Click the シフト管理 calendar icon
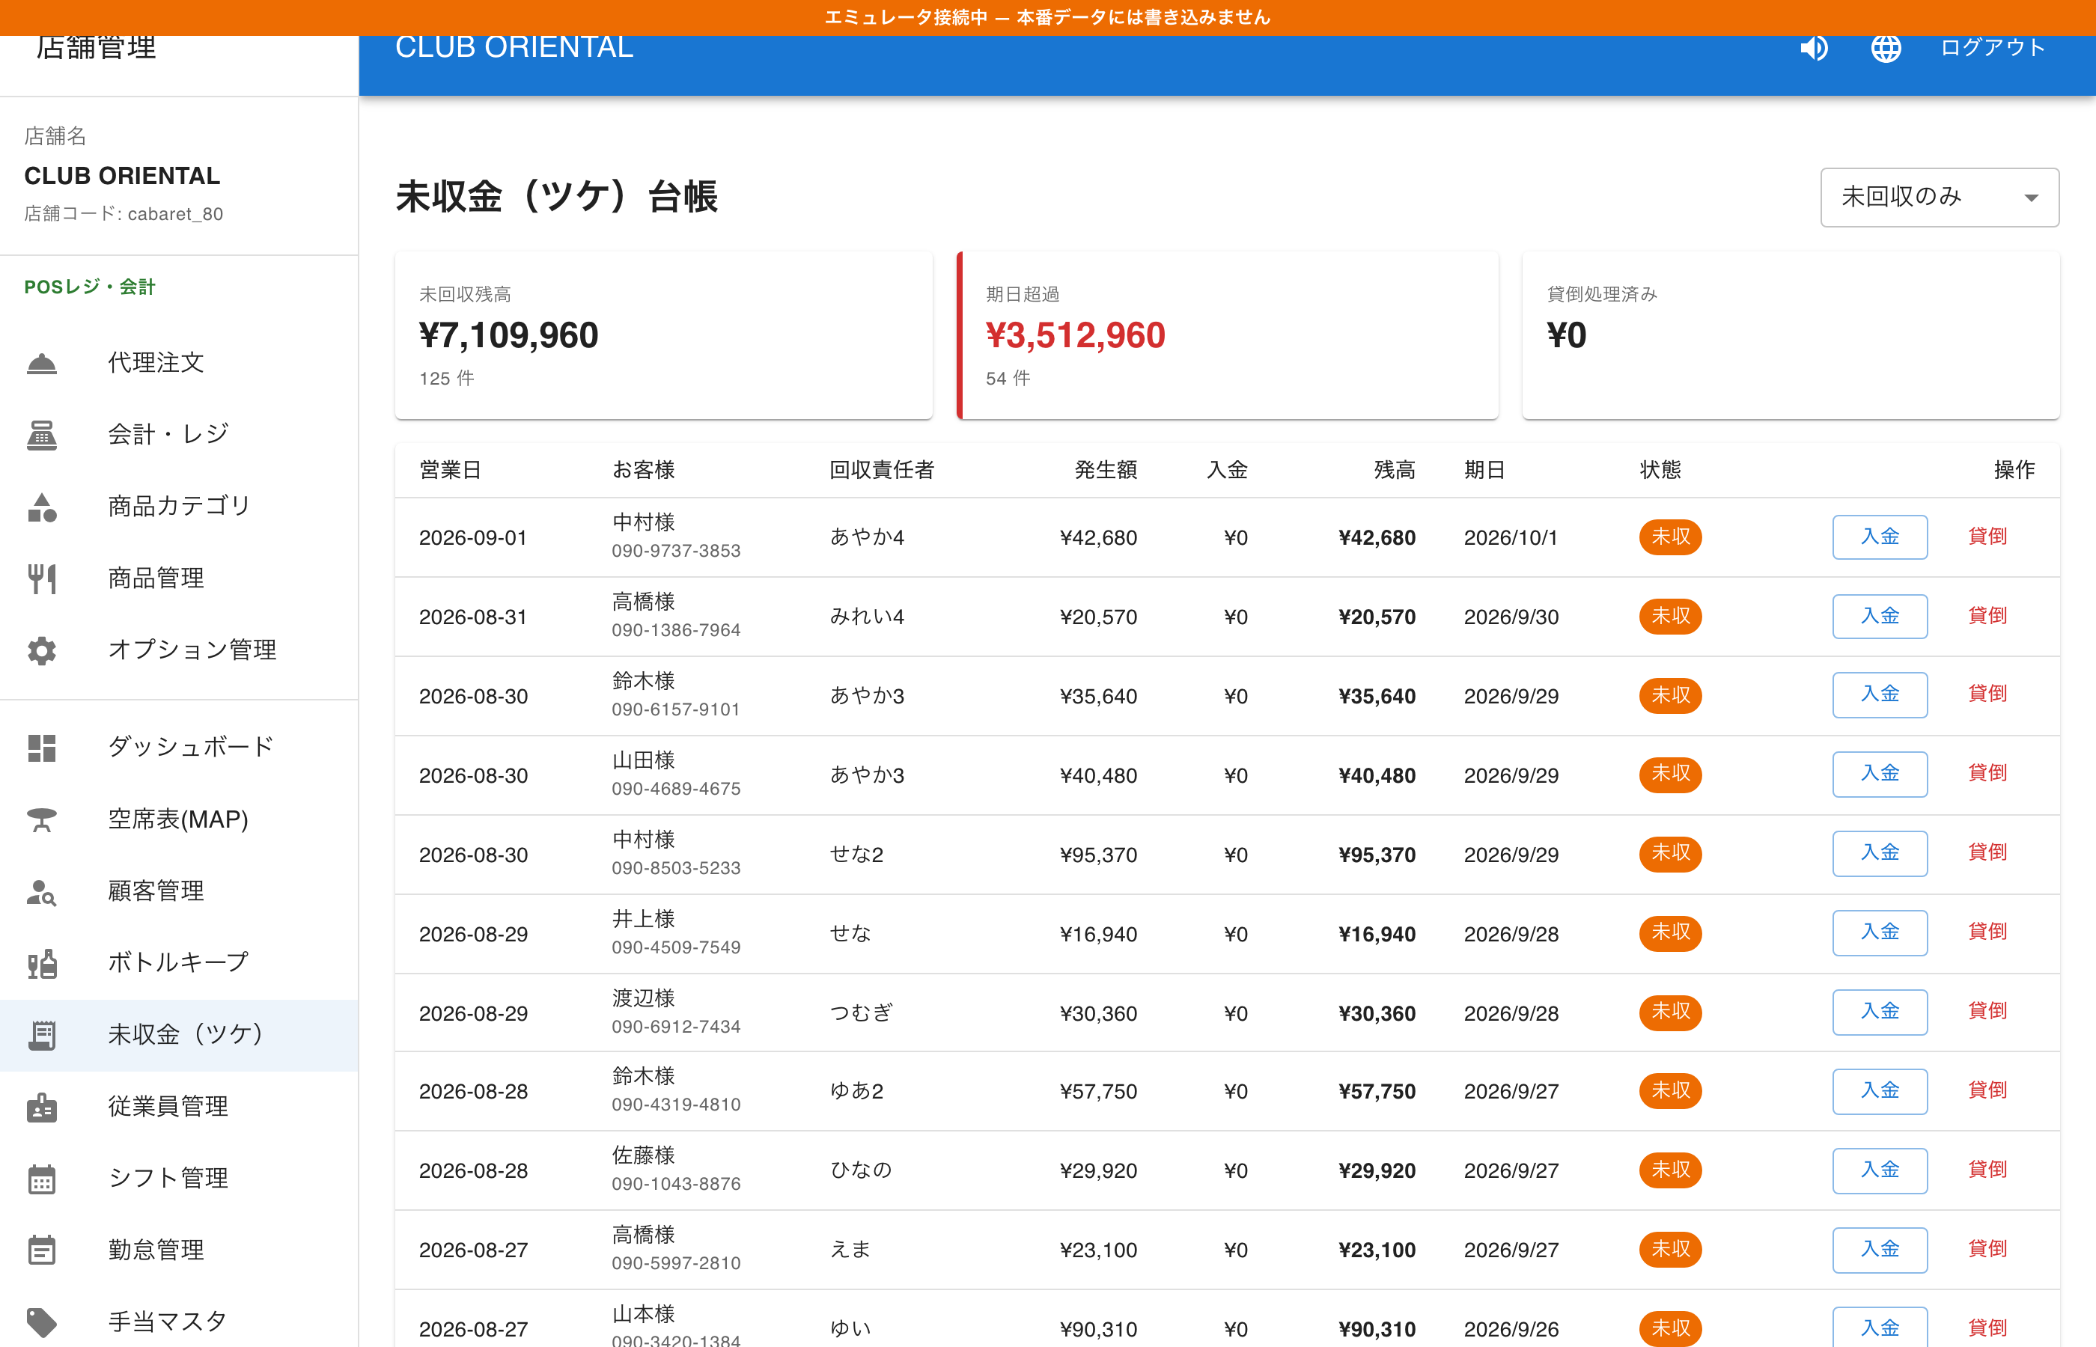Image resolution: width=2096 pixels, height=1347 pixels. (x=41, y=1178)
